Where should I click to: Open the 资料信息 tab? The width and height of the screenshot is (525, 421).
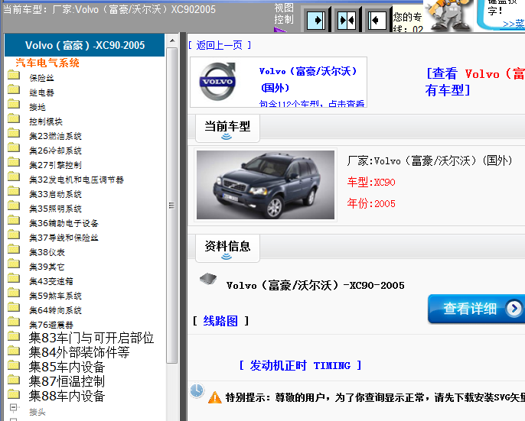[x=227, y=248]
